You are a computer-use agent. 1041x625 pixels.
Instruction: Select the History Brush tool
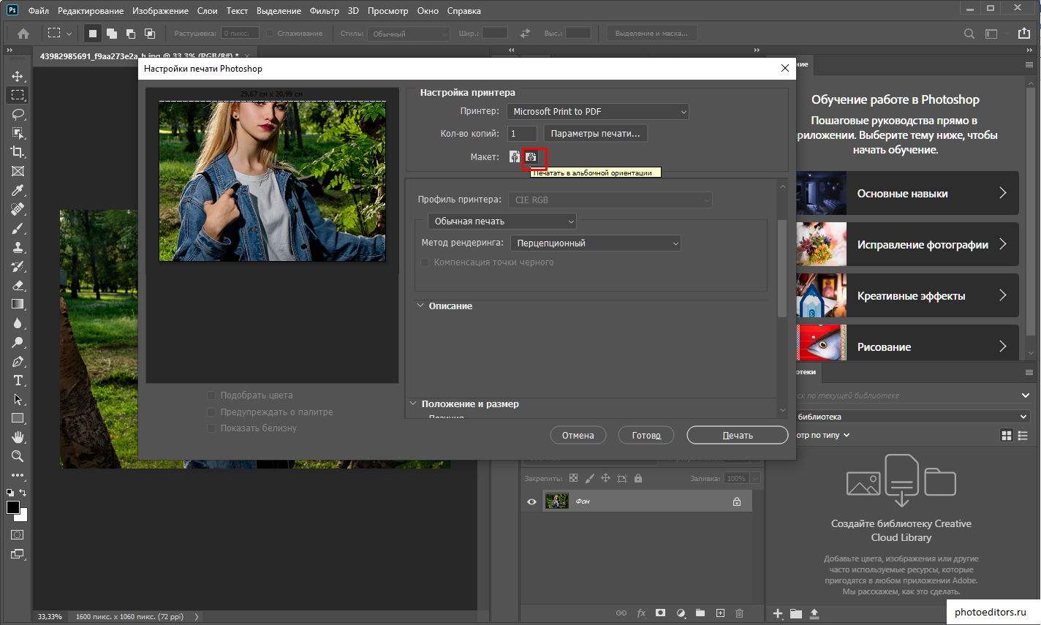18,266
